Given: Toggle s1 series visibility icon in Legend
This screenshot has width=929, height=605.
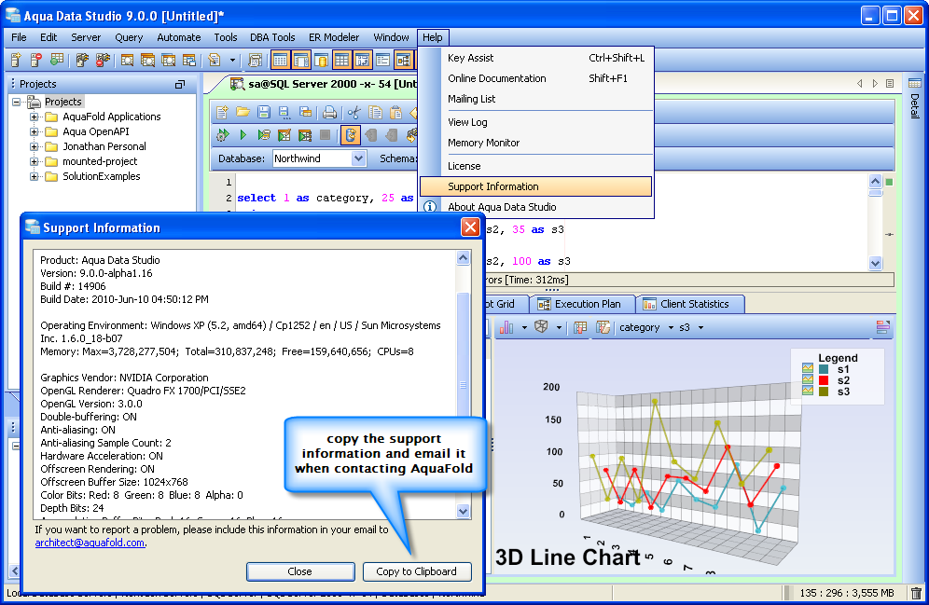Looking at the screenshot, I should 808,369.
